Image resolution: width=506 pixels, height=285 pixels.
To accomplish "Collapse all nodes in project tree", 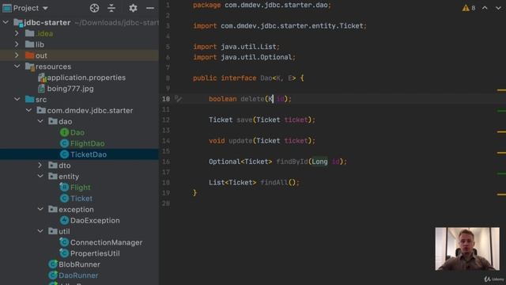I will (111, 8).
